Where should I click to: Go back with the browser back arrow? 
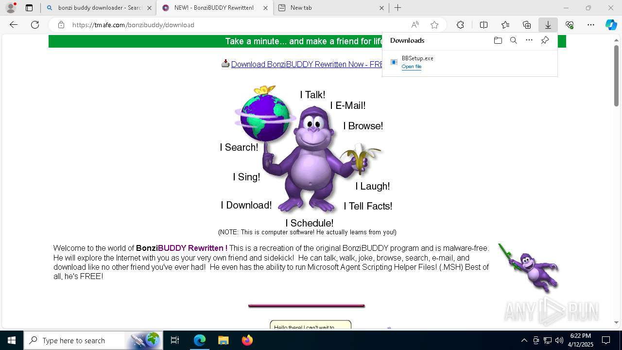[14, 25]
